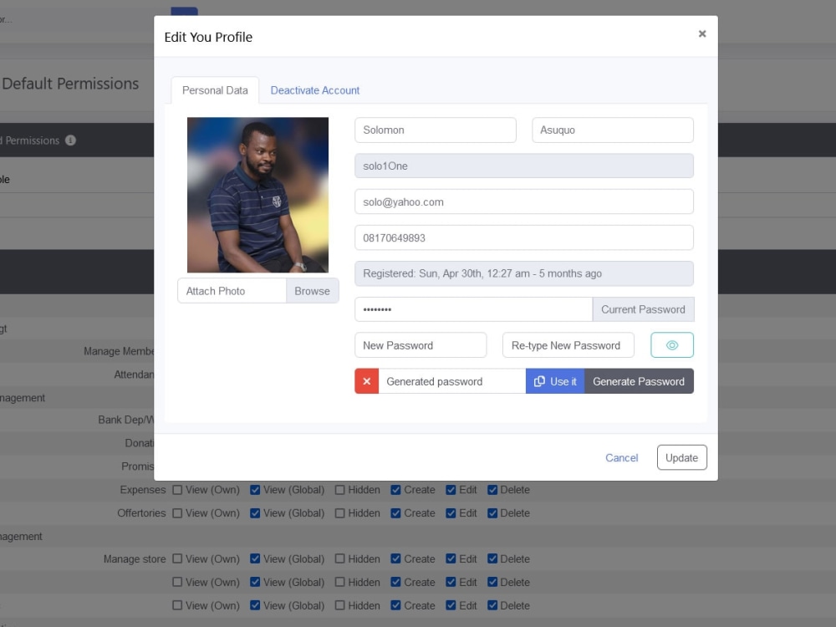Close the Edit You Profile dialog

coord(701,33)
